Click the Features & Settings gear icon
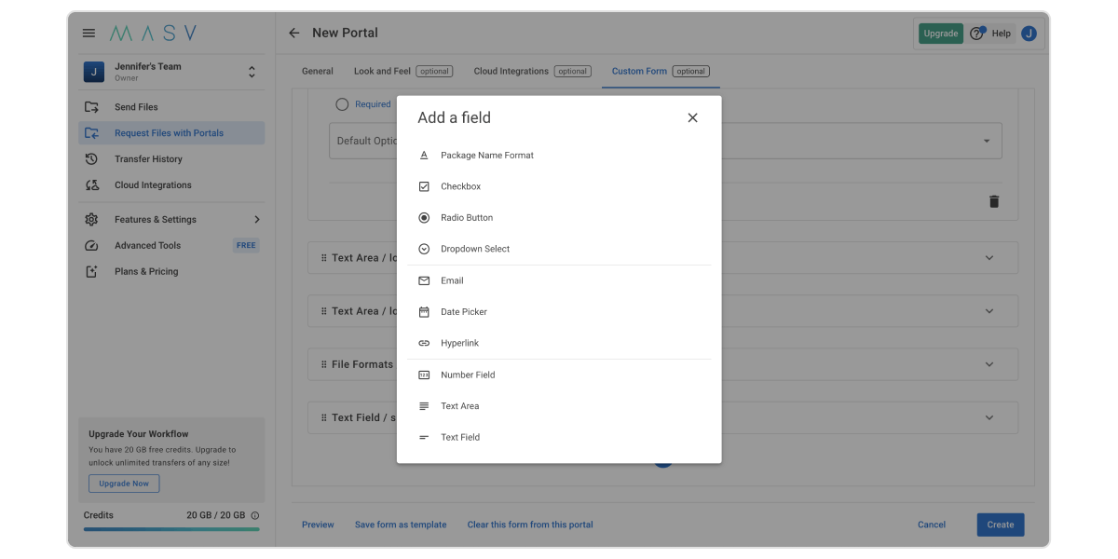The height and width of the screenshot is (559, 1118). pos(91,220)
